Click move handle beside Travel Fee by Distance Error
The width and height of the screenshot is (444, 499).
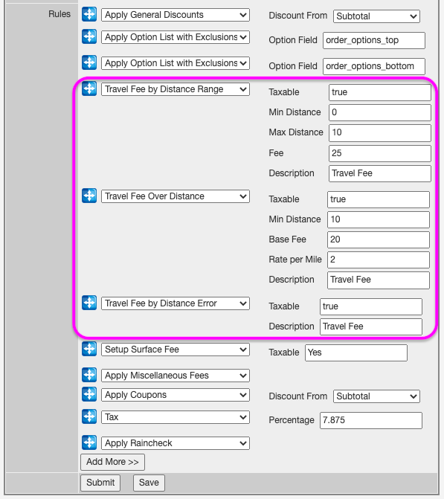pos(89,303)
